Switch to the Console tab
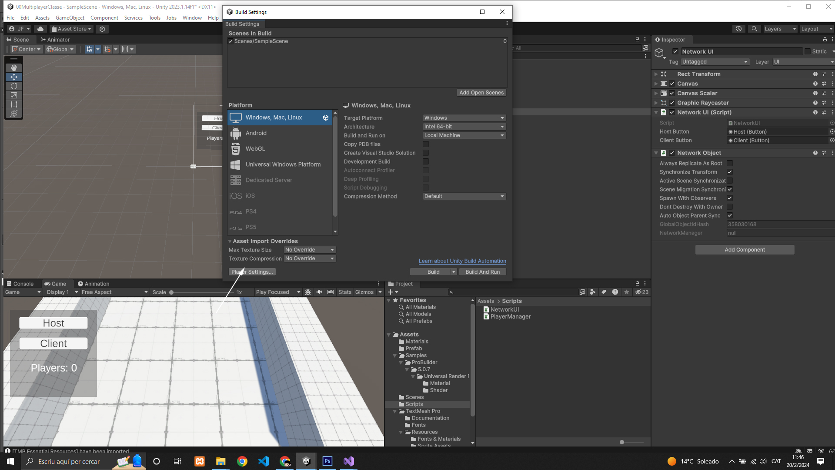 20,284
